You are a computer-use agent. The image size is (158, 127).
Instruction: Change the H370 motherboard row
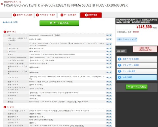click(x=109, y=93)
